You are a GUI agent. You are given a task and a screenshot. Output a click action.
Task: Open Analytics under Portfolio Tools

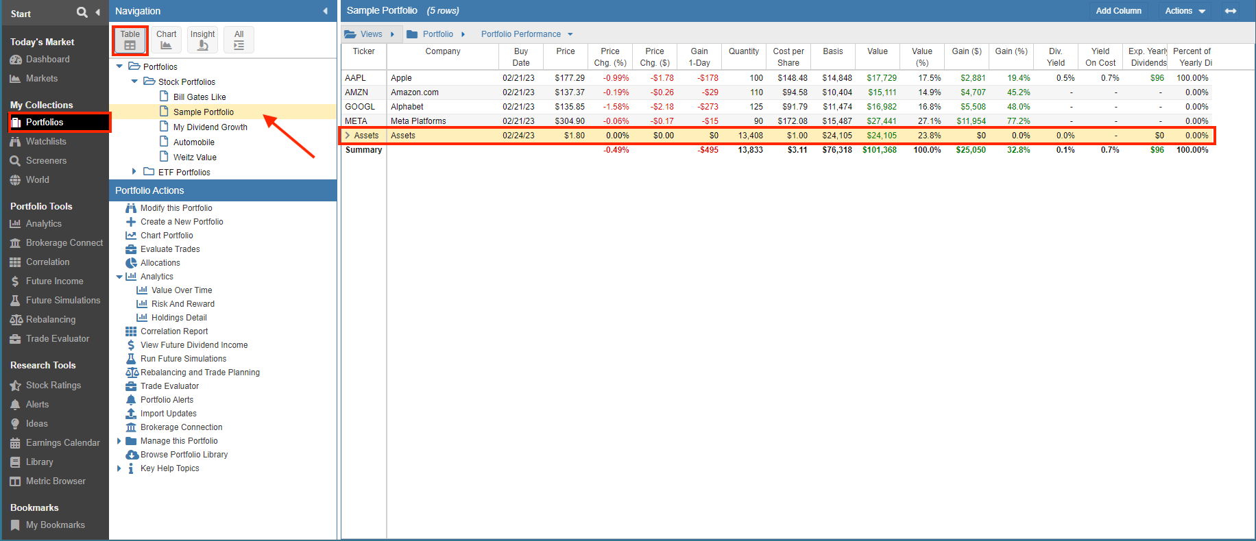[x=36, y=224]
